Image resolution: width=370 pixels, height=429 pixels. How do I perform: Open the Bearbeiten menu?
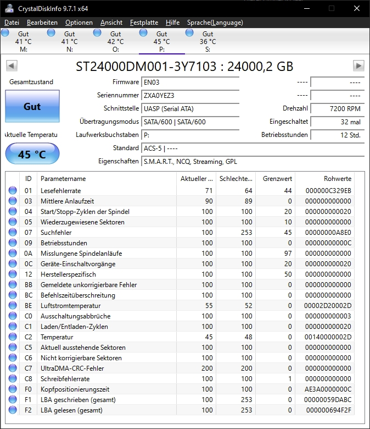click(x=42, y=23)
